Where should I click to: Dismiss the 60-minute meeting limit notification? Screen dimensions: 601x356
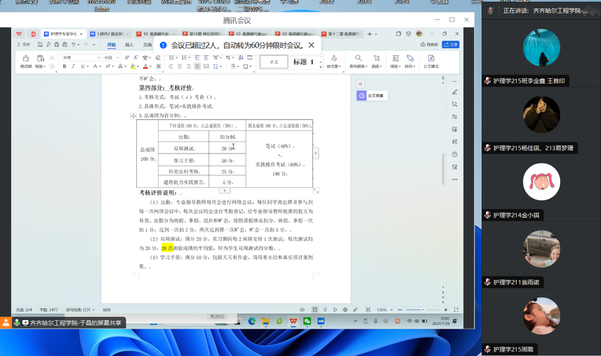pos(311,45)
